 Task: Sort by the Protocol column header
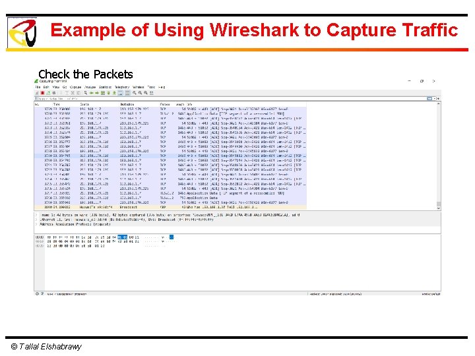[165, 104]
